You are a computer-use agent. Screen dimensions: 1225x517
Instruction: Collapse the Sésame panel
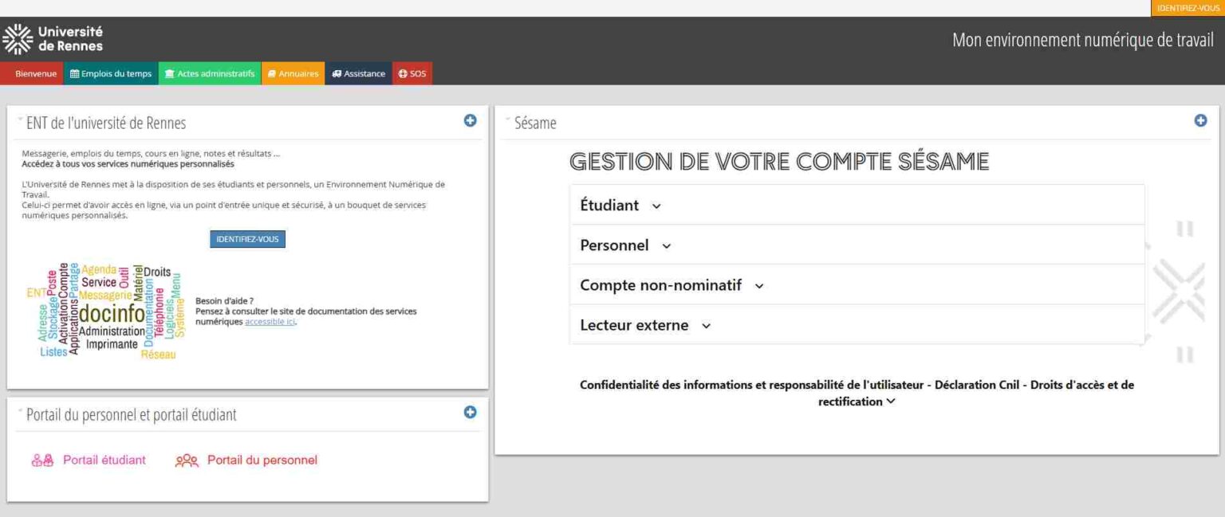[x=506, y=119]
